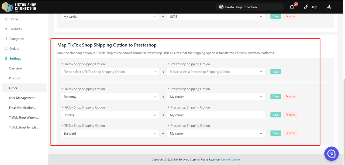The image size is (345, 165).
Task: Open the Standard shipping option dropdown
Action: [110, 133]
